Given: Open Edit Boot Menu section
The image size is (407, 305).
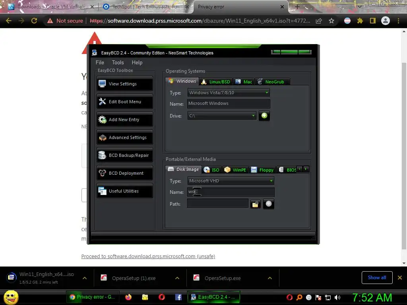Looking at the screenshot, I should [x=124, y=101].
